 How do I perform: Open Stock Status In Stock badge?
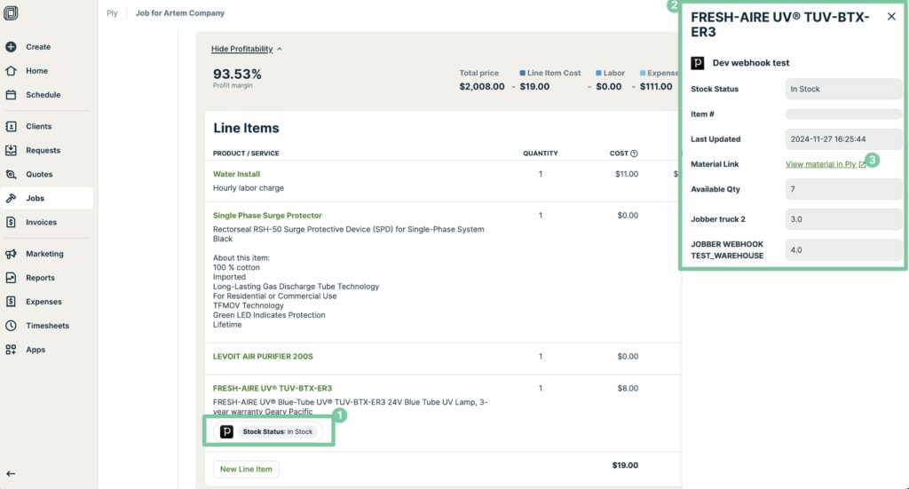(268, 431)
